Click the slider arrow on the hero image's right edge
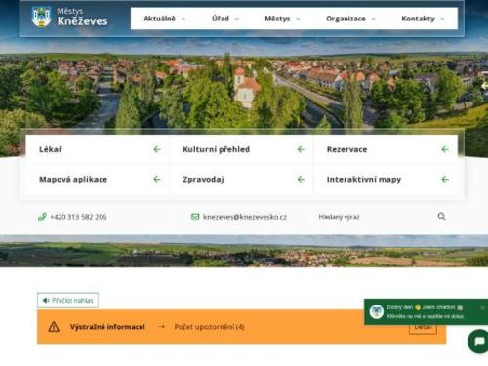This screenshot has width=488, height=366. pyautogui.click(x=484, y=86)
